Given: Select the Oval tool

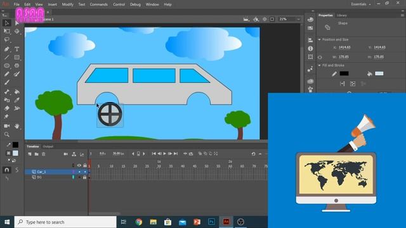Looking at the screenshot, I should pos(7,66).
